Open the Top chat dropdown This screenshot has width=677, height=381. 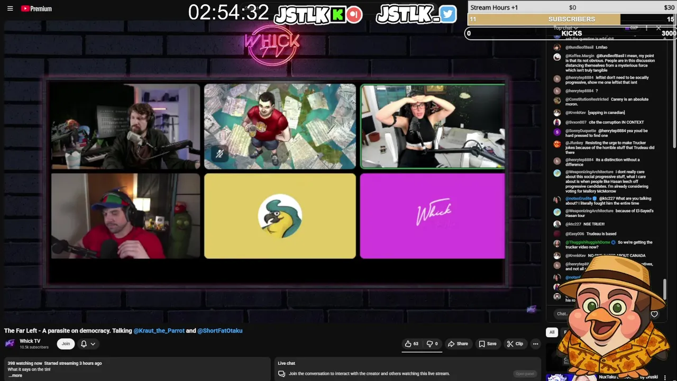coord(566,28)
